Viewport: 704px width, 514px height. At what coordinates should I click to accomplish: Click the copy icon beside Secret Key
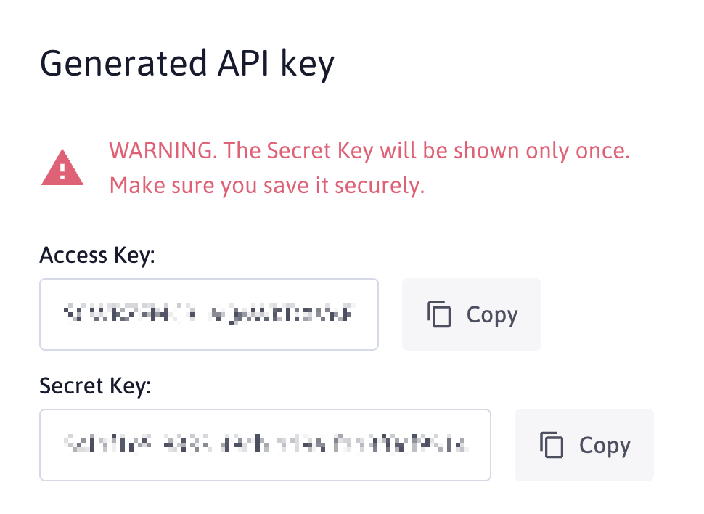pos(552,444)
